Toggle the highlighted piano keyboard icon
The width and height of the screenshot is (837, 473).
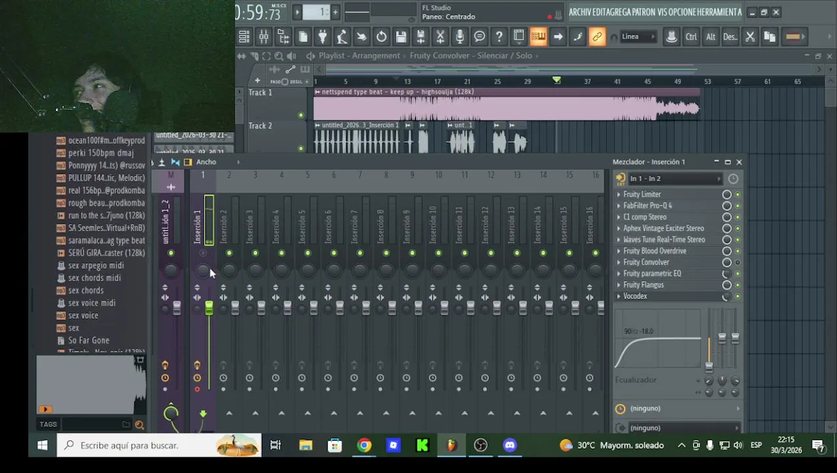[538, 37]
